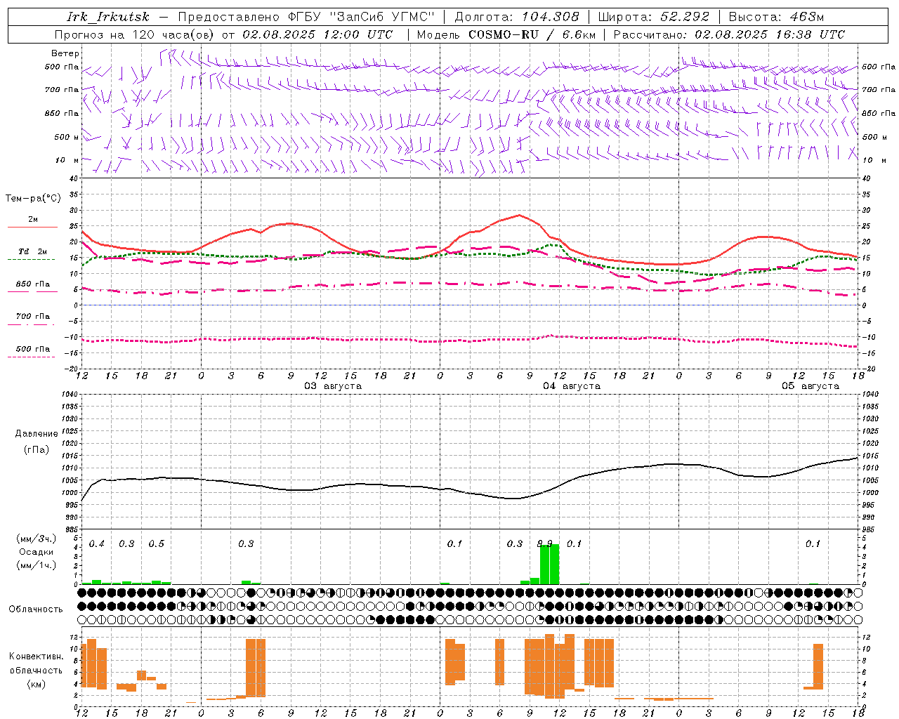Click the '10 м' label on left wind axis
This screenshot has height=719, width=899.
point(67,161)
